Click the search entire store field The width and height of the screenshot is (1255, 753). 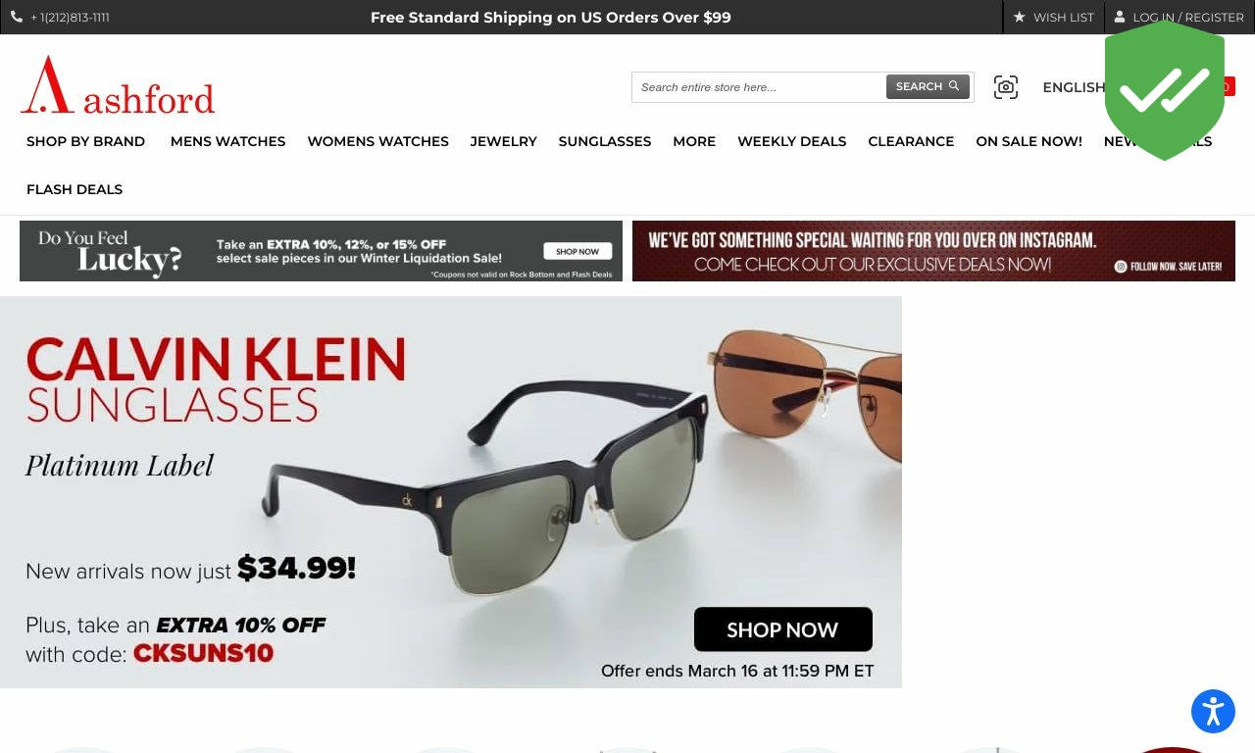pyautogui.click(x=759, y=87)
